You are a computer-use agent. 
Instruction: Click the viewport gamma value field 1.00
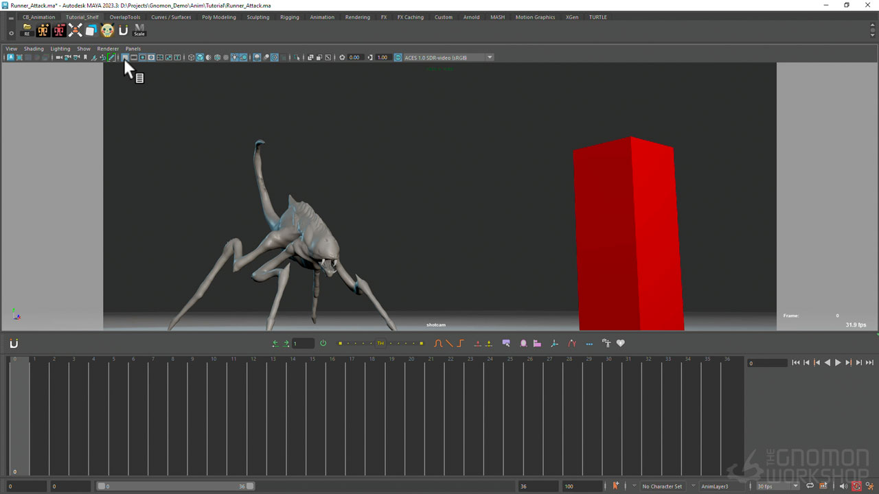pyautogui.click(x=383, y=58)
